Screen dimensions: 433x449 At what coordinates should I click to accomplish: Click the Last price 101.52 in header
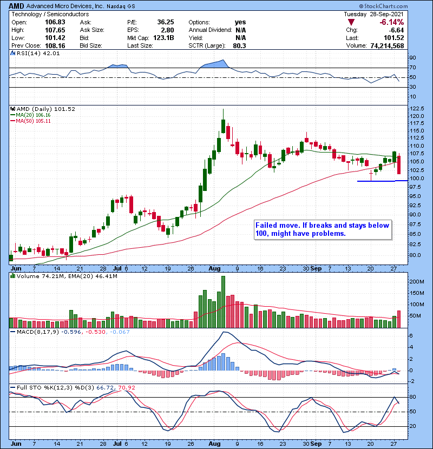click(394, 38)
